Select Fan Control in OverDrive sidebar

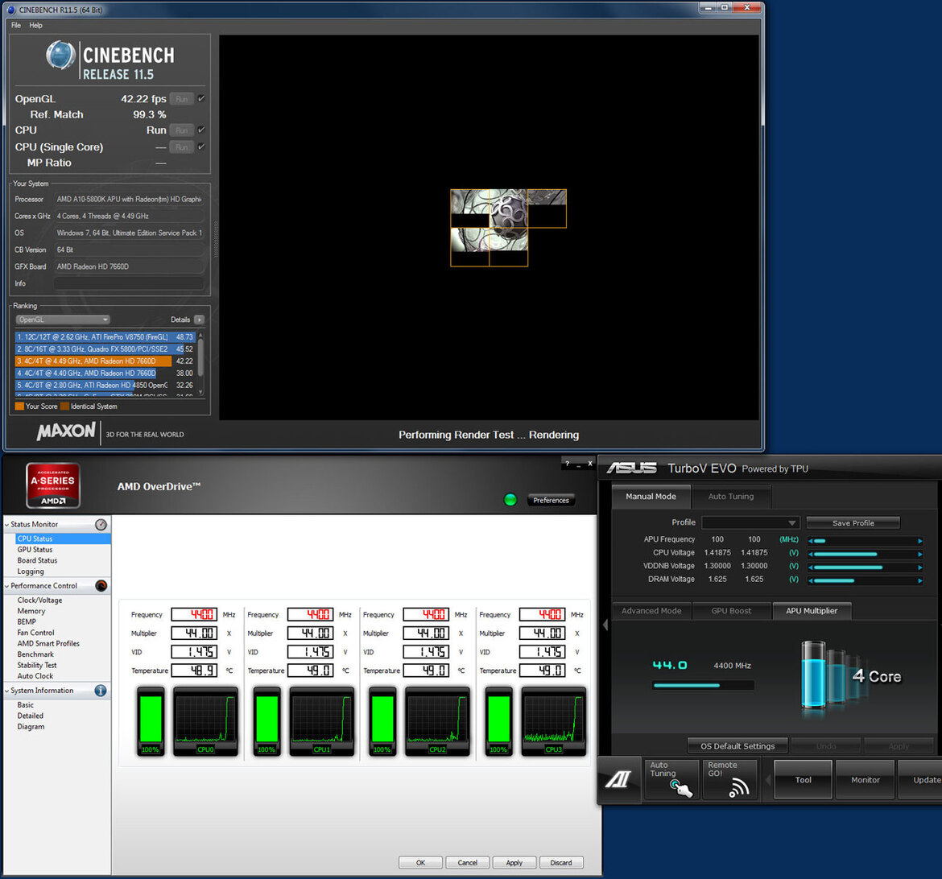(35, 633)
